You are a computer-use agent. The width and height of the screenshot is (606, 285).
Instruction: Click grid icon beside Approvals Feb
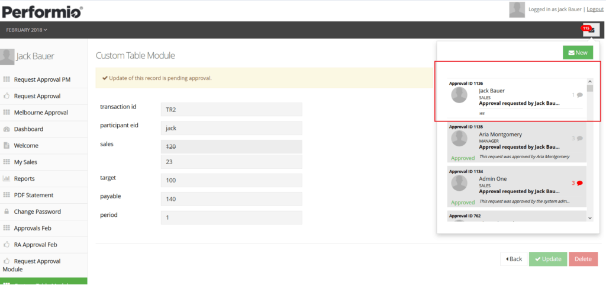pos(7,228)
